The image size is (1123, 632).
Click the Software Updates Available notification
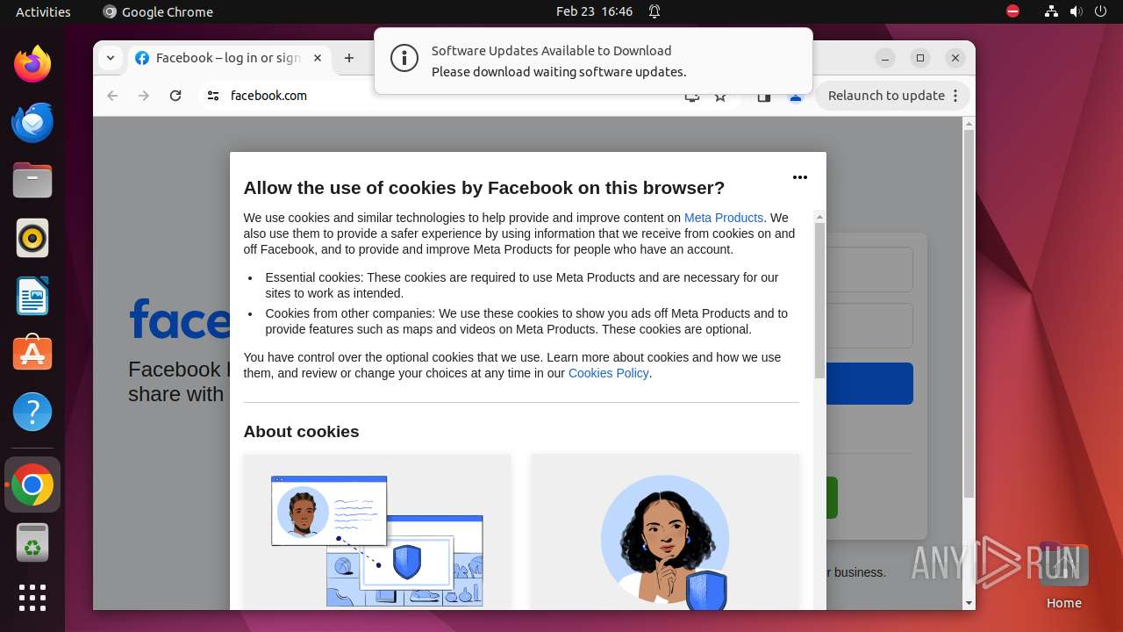(x=593, y=61)
